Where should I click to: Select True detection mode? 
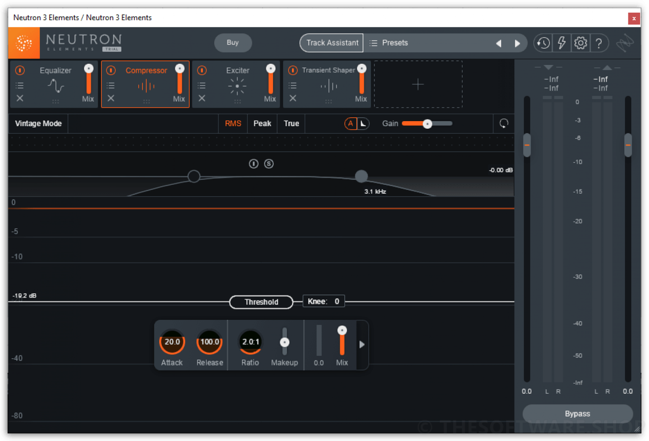point(292,124)
